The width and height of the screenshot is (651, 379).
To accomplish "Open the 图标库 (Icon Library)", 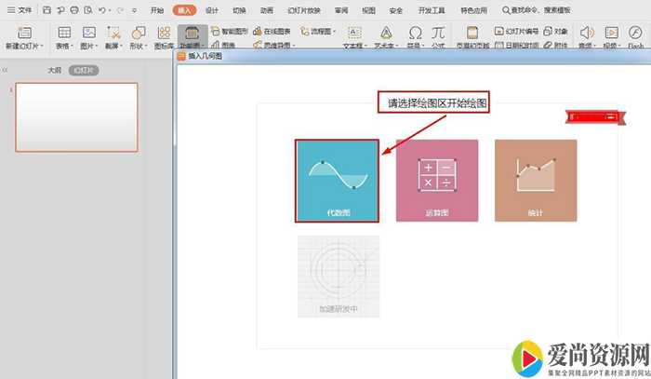I will coord(163,33).
